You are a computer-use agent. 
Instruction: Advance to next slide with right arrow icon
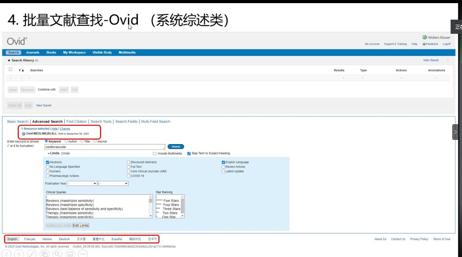coord(19,254)
